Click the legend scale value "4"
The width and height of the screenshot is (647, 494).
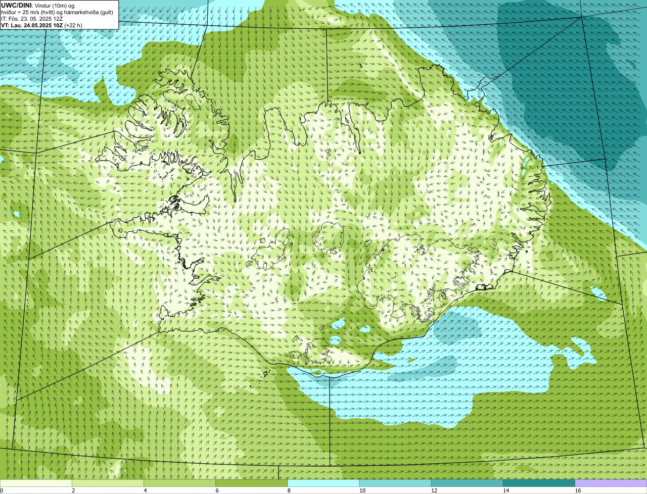145,490
